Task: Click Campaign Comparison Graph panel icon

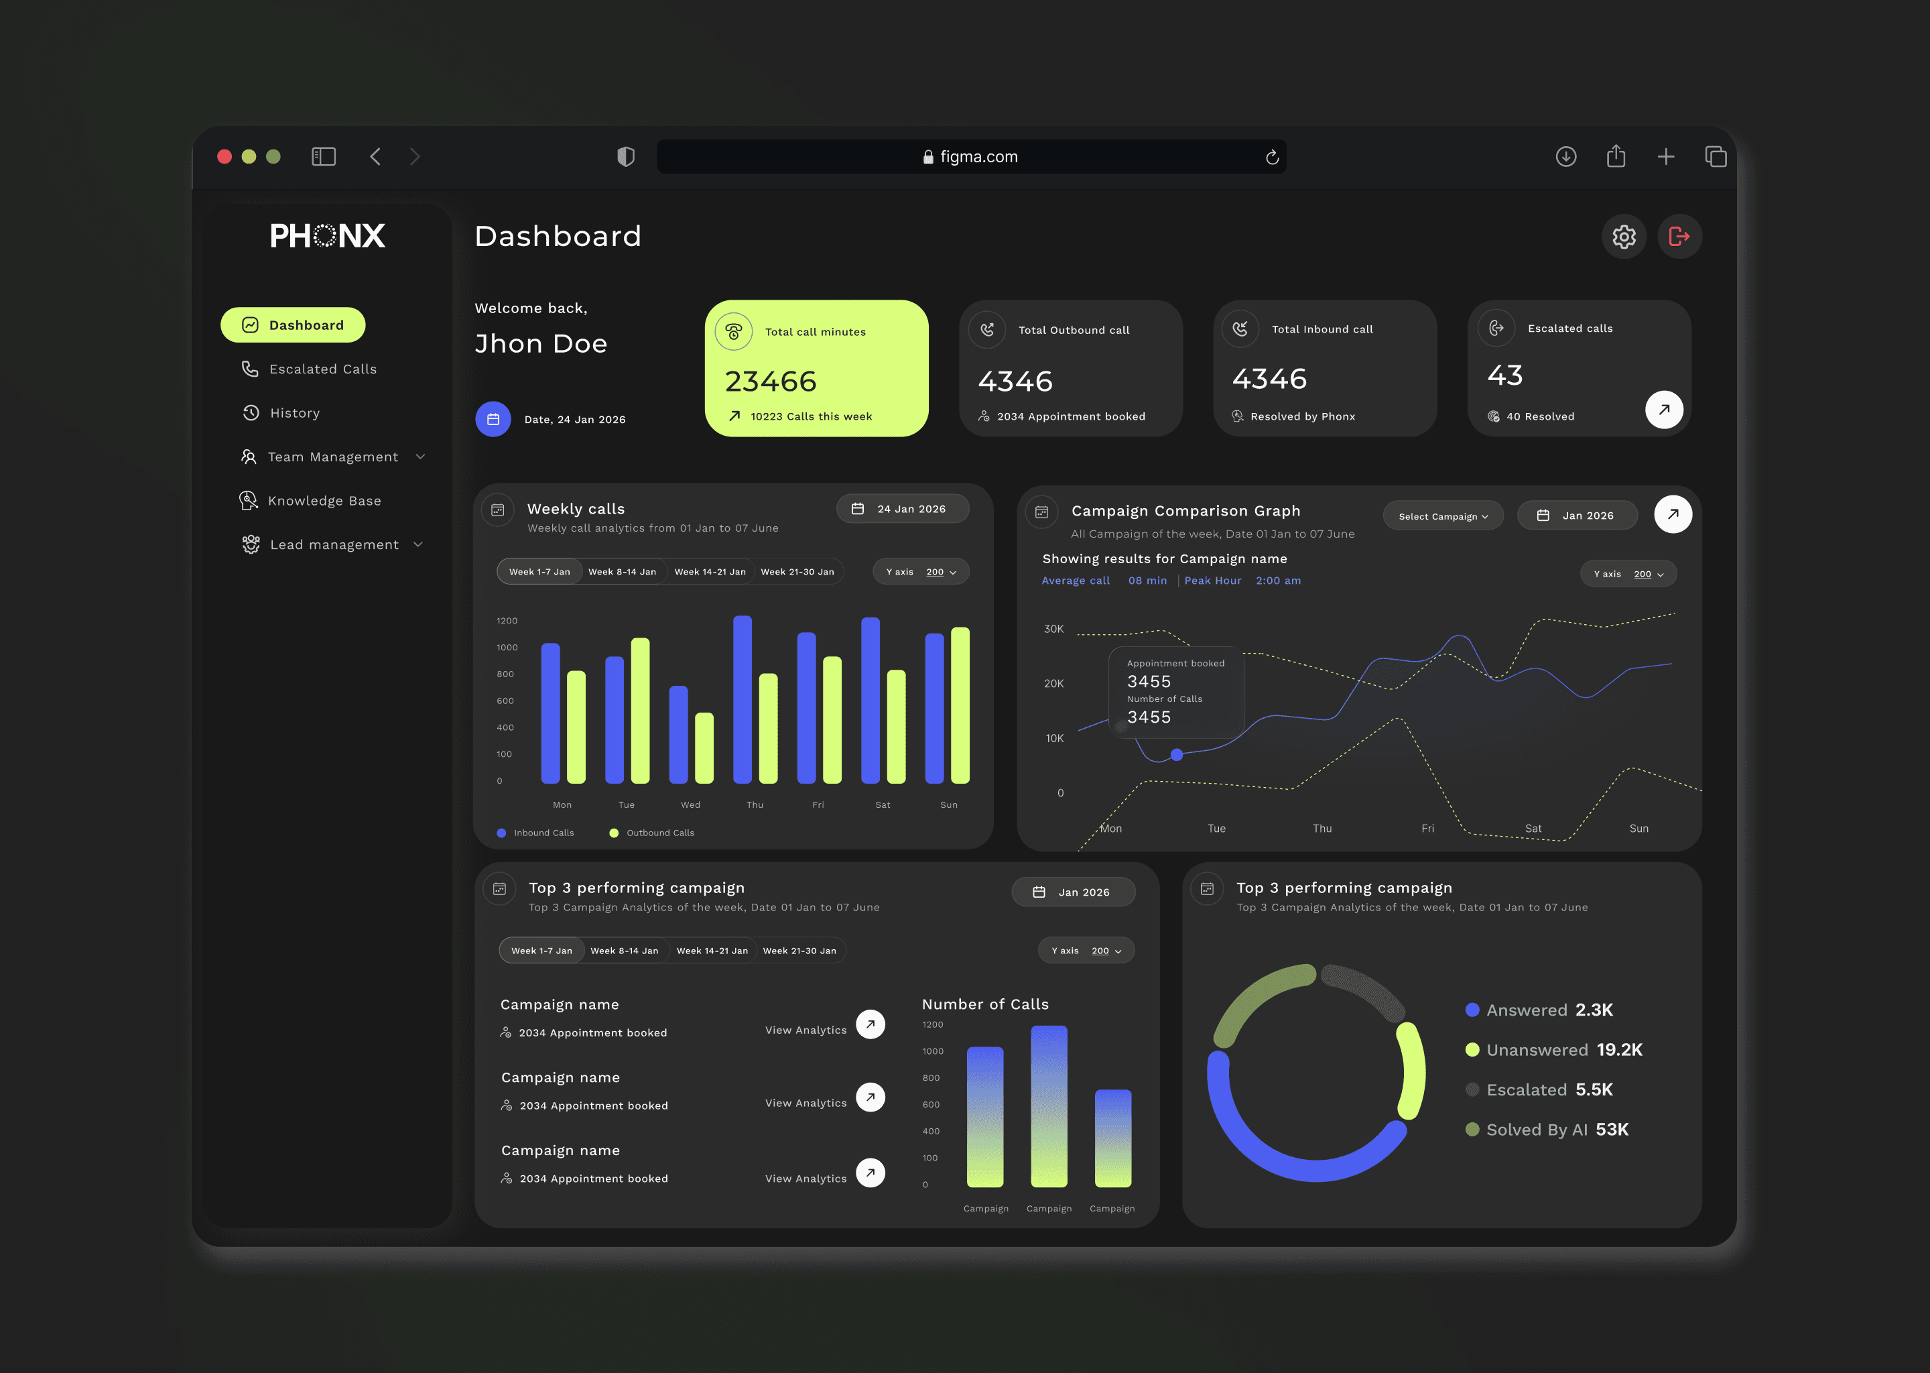Action: [x=1042, y=512]
